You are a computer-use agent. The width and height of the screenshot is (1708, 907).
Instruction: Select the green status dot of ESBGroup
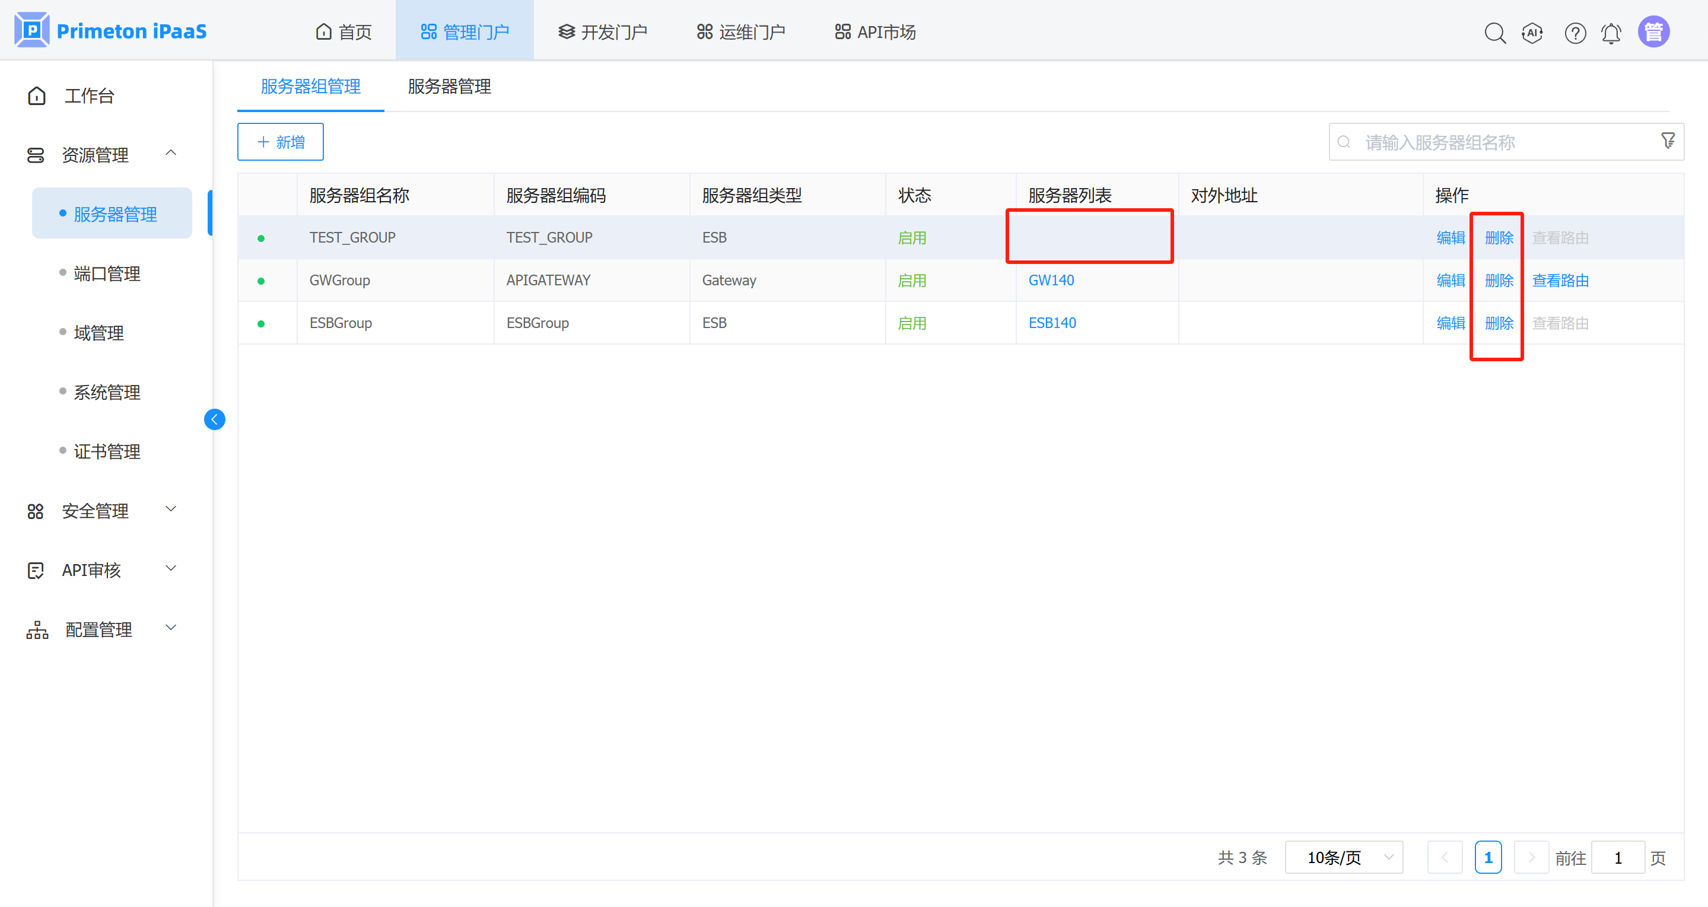click(262, 323)
